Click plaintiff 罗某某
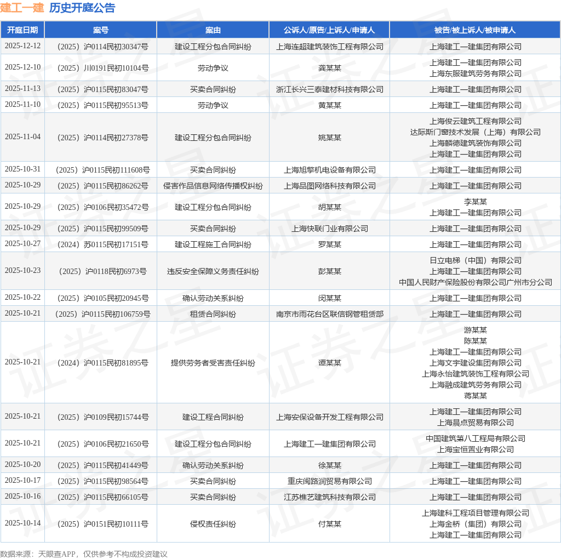 (x=329, y=244)
